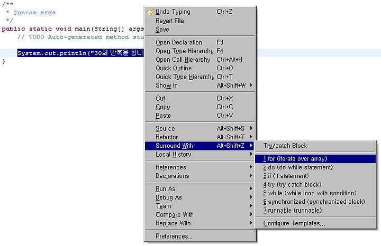Click the @param args javadoc line

(x=31, y=13)
